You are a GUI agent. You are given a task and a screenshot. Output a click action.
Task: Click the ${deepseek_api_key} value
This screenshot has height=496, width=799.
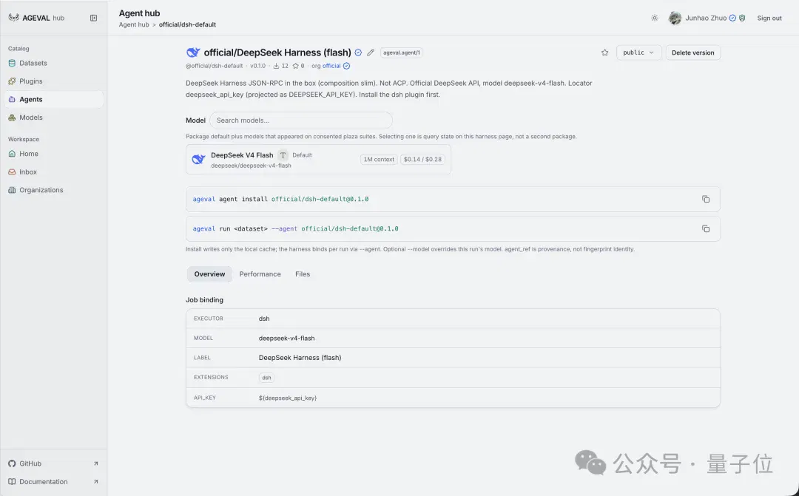[287, 398]
